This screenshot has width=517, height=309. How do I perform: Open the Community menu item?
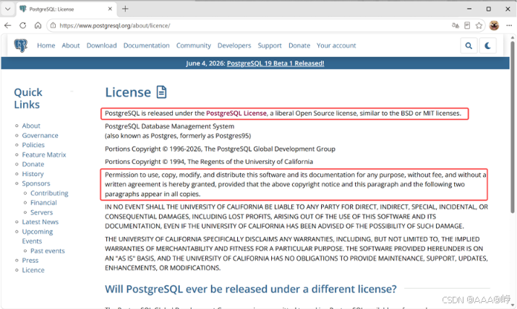click(x=194, y=45)
